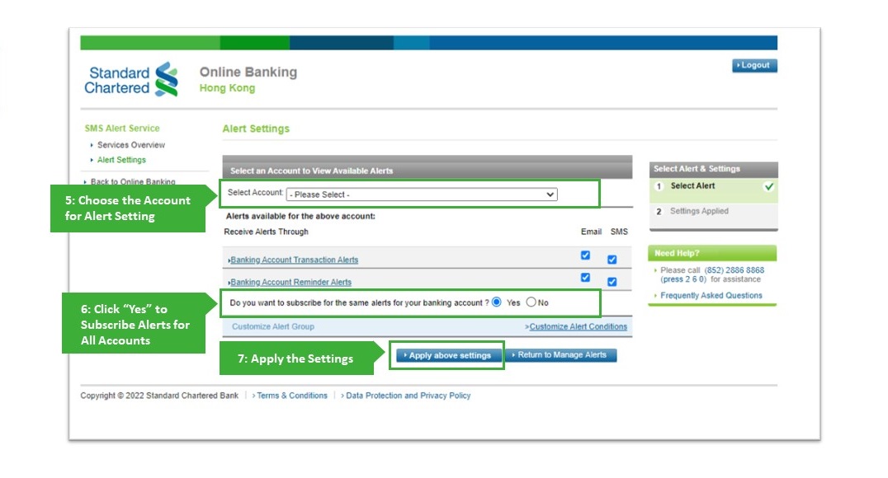The width and height of the screenshot is (888, 478).
Task: Toggle Email checkbox for Transaction Alerts
Action: coord(585,255)
